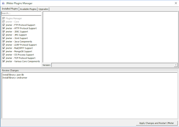Uncheck jmeter - OS Process Support checkbox
The height and width of the screenshot is (127, 179).
point(4,55)
